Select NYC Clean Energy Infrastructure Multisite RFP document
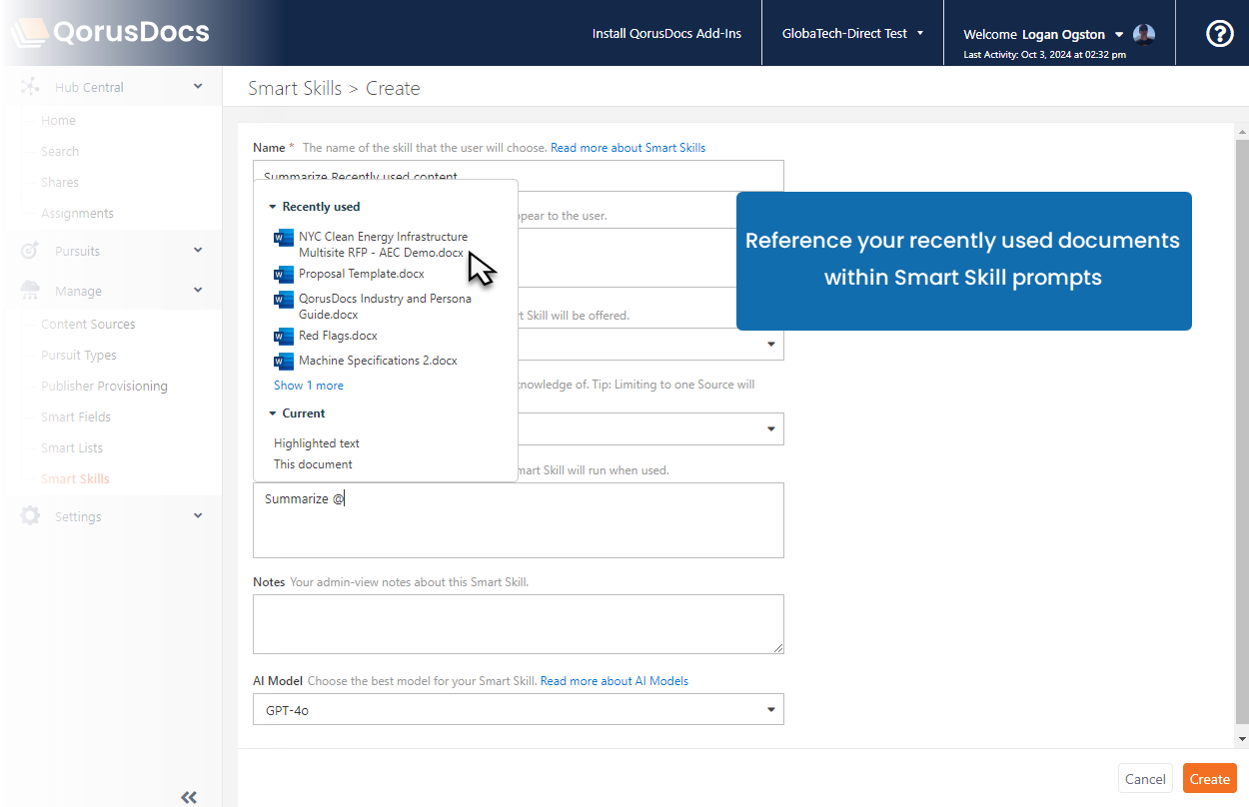The image size is (1249, 807). pyautogui.click(x=384, y=245)
